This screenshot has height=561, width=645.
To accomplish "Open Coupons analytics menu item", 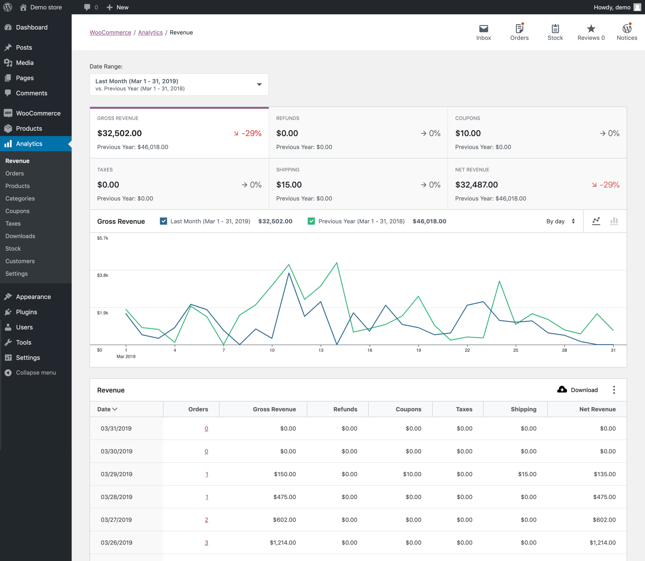I will tap(18, 211).
